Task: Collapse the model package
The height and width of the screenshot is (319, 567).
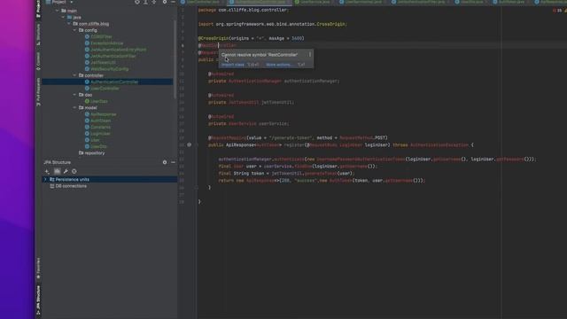Action: (x=74, y=108)
